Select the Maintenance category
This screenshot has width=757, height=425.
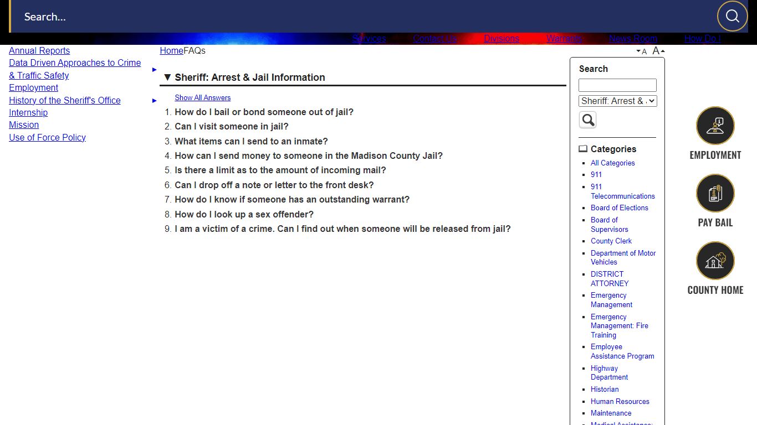[611, 413]
